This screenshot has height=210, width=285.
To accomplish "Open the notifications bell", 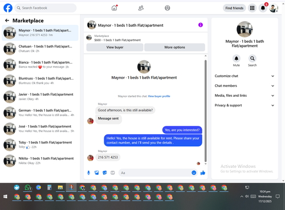I will (x=263, y=8).
